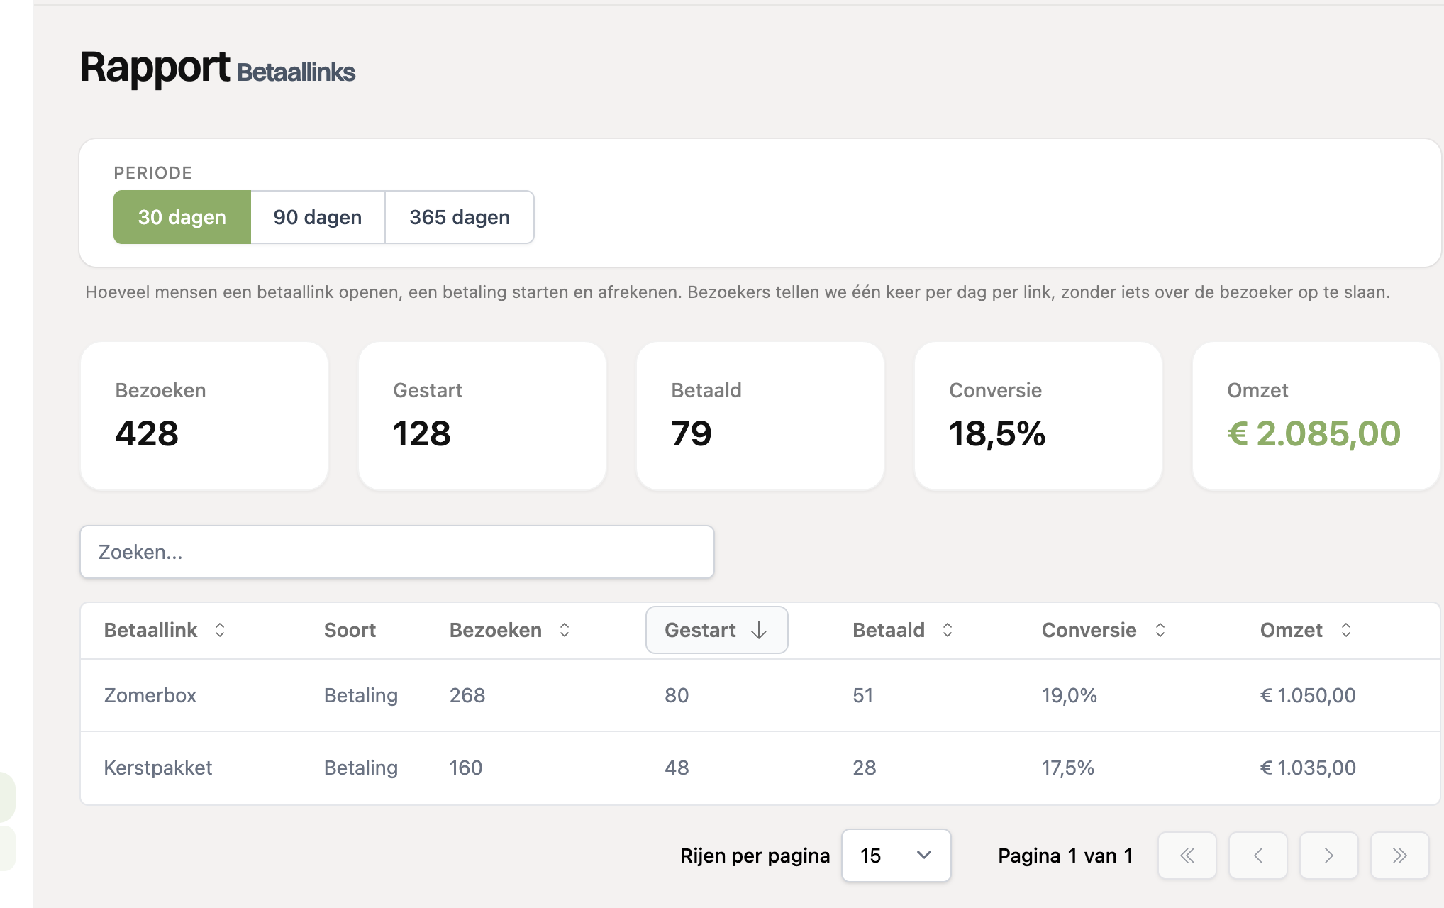Click Zomerbox gestart value 80
The image size is (1444, 908).
pyautogui.click(x=677, y=695)
